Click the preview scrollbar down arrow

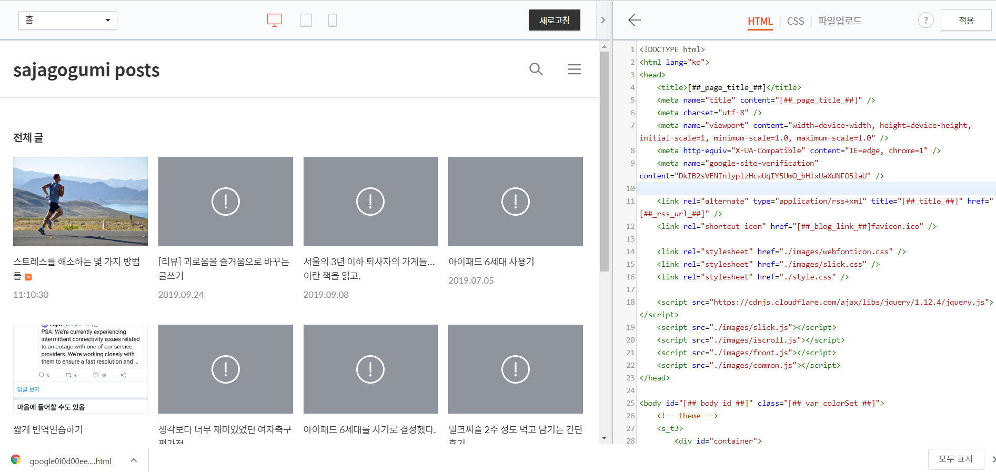604,438
